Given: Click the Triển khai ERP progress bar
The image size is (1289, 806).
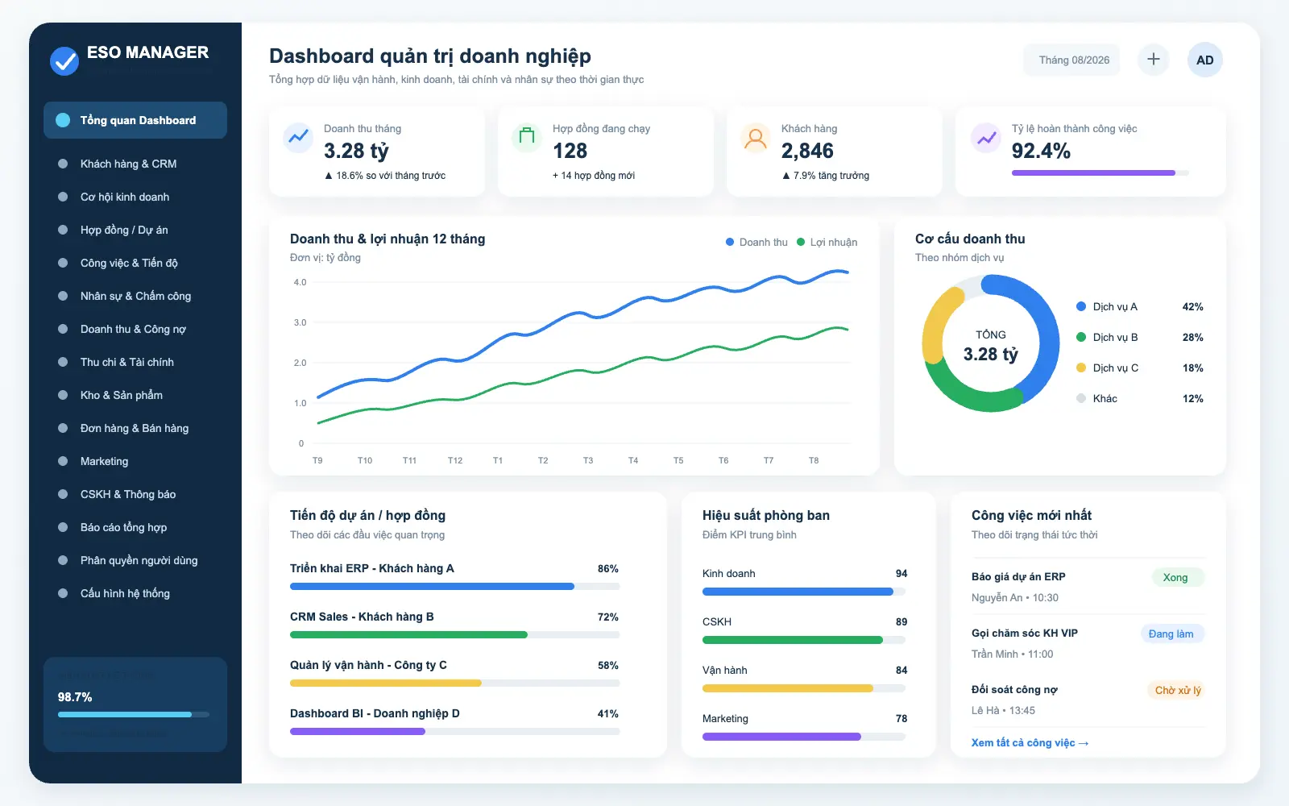Looking at the screenshot, I should point(454,587).
